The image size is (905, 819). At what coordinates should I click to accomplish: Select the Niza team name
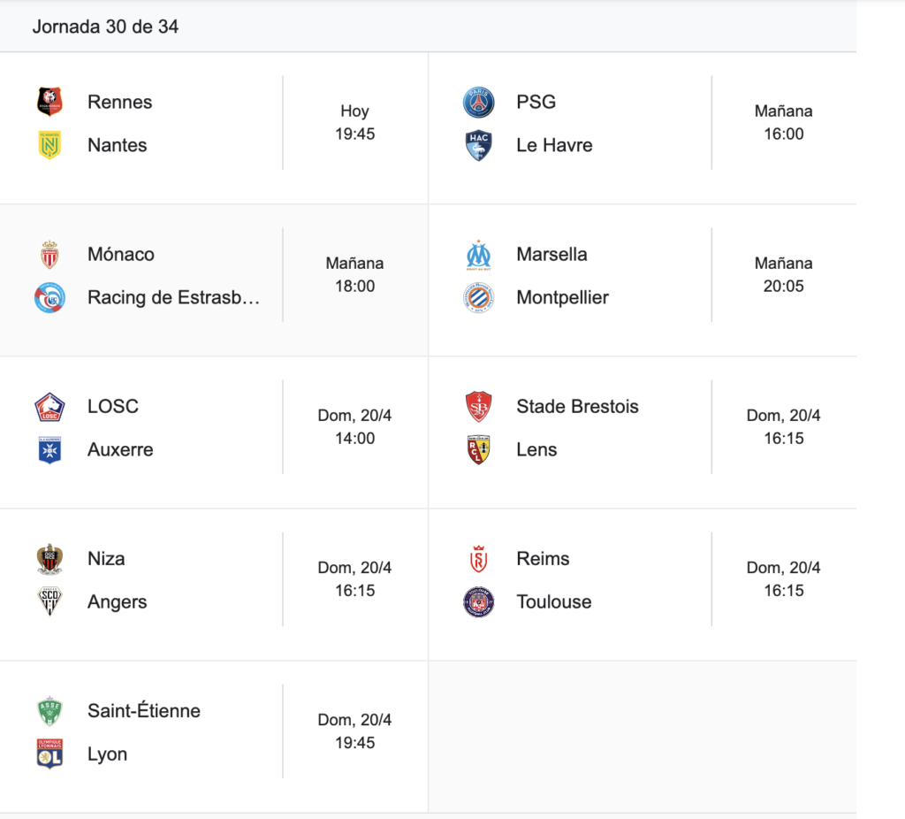pyautogui.click(x=106, y=558)
